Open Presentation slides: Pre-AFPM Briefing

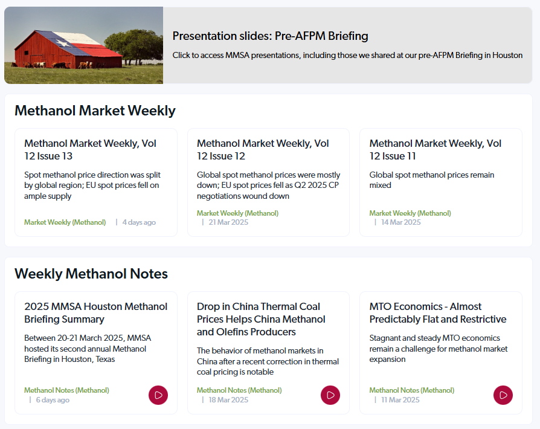click(x=270, y=36)
